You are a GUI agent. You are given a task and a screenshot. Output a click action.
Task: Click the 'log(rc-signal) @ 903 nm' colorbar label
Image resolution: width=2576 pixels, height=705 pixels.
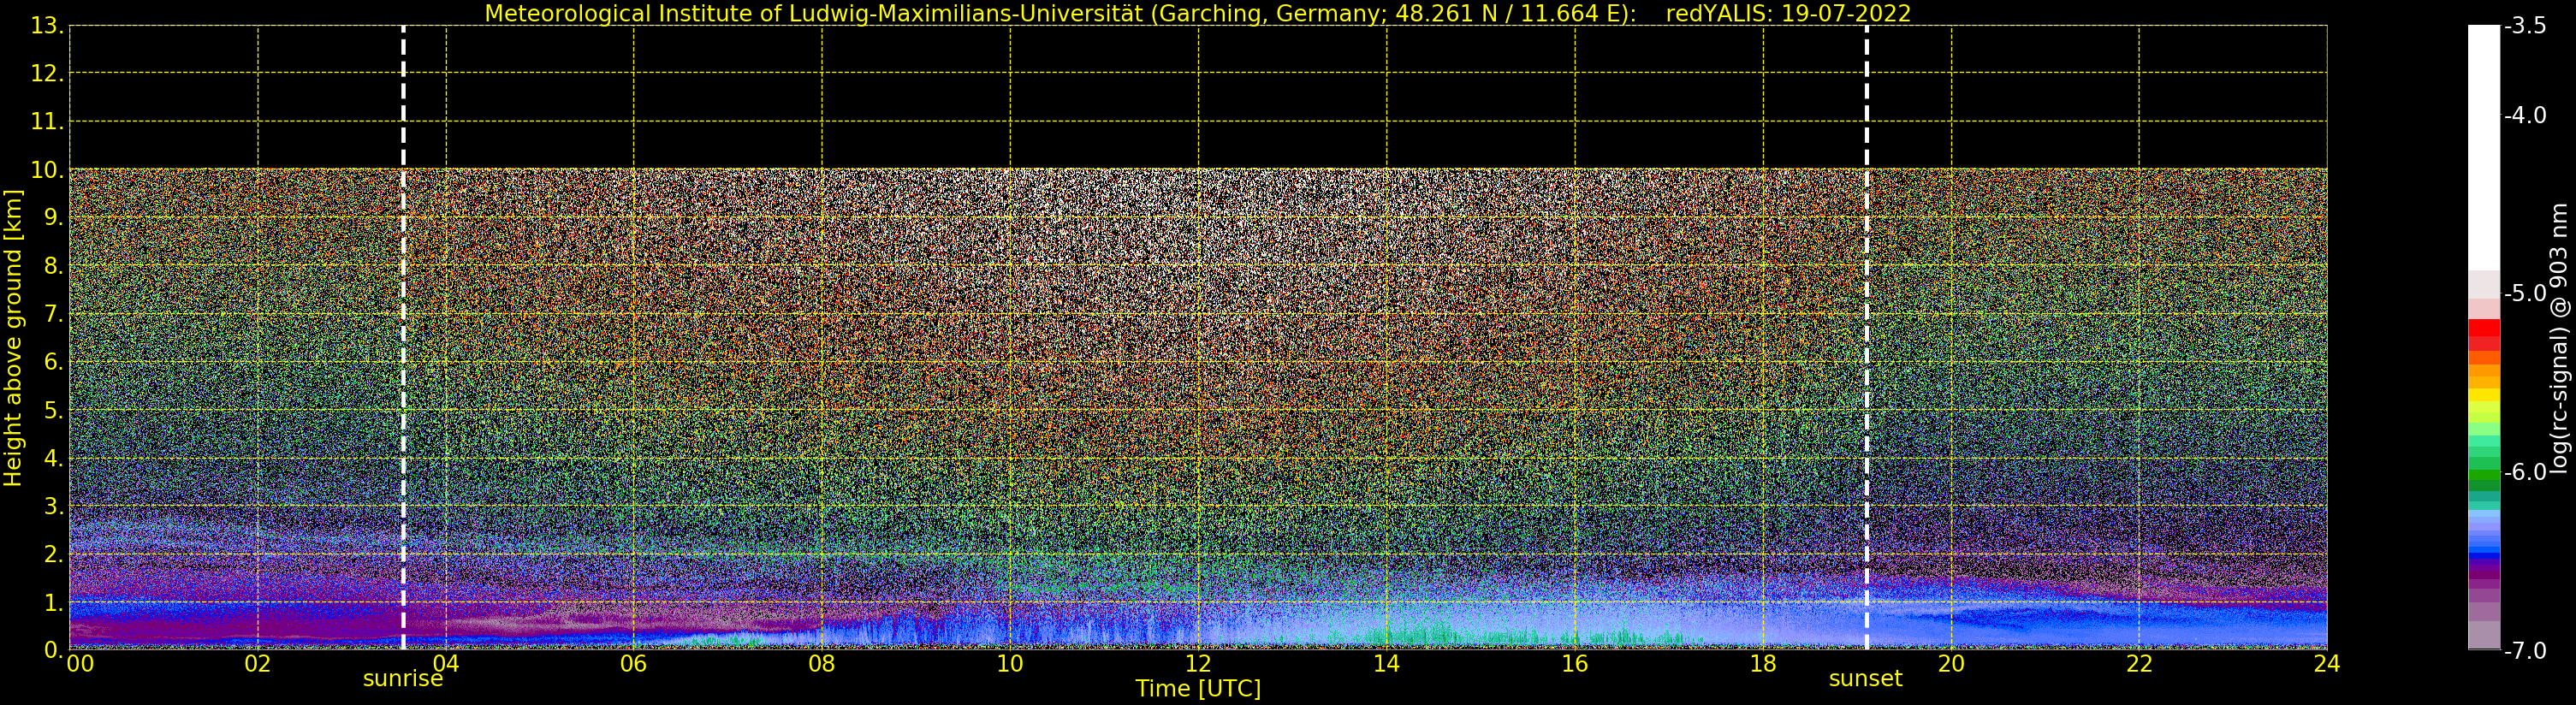(2560, 338)
